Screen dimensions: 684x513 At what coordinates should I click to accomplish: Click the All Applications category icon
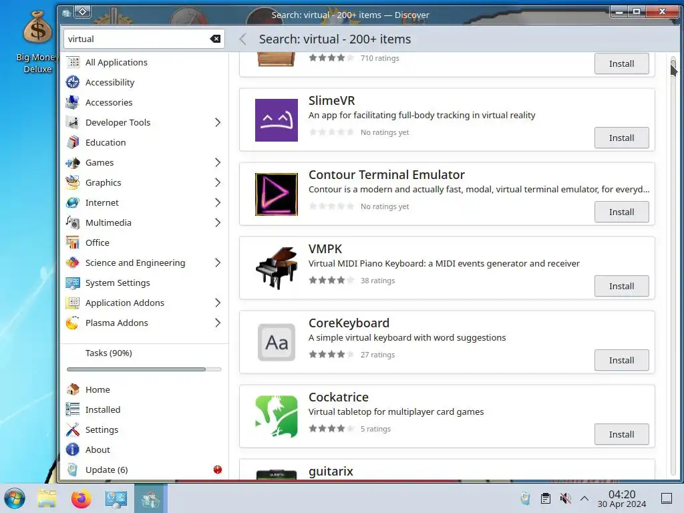click(73, 62)
